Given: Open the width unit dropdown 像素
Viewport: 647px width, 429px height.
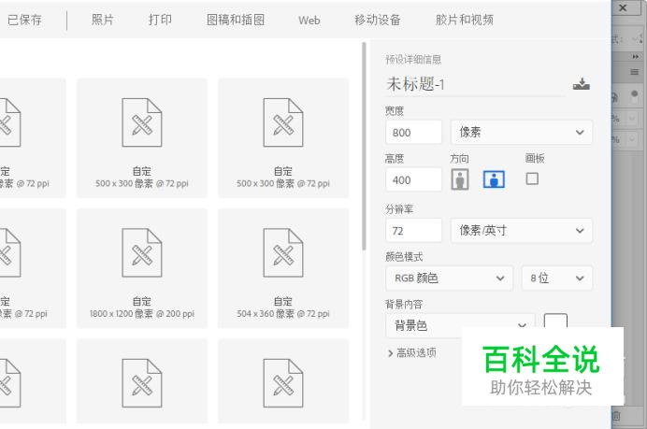Looking at the screenshot, I should 522,133.
